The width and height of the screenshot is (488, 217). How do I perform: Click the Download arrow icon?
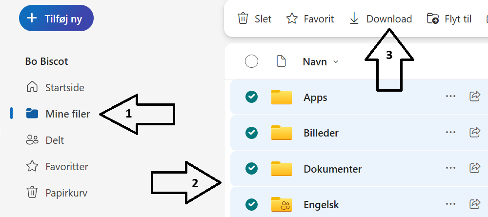tap(354, 19)
